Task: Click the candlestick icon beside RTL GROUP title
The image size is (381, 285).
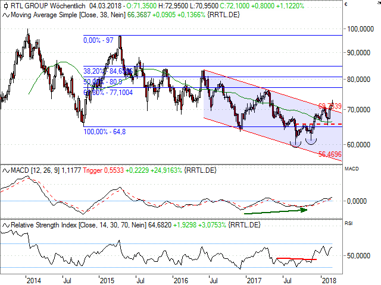Action: (x=6, y=5)
